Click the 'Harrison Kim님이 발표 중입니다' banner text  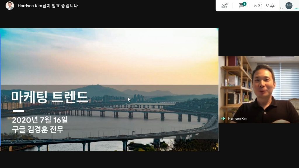(48, 6)
